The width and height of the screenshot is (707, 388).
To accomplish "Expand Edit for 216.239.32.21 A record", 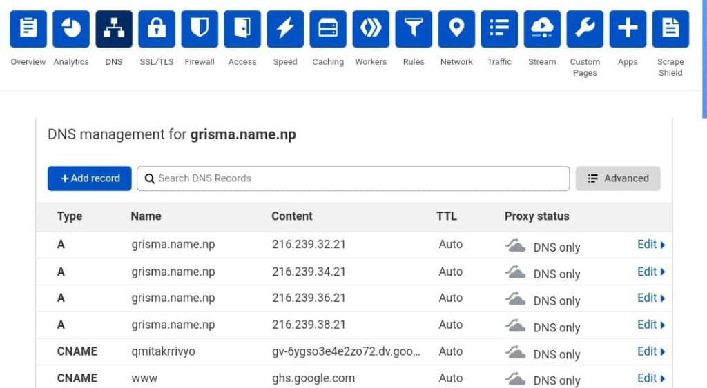I will pos(651,245).
